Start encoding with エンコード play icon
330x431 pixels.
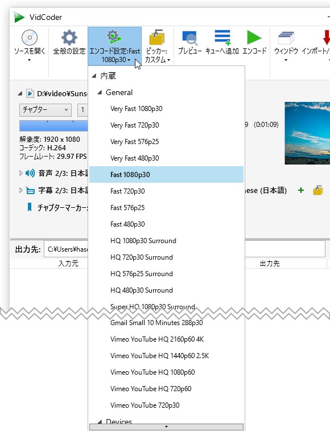(x=254, y=38)
